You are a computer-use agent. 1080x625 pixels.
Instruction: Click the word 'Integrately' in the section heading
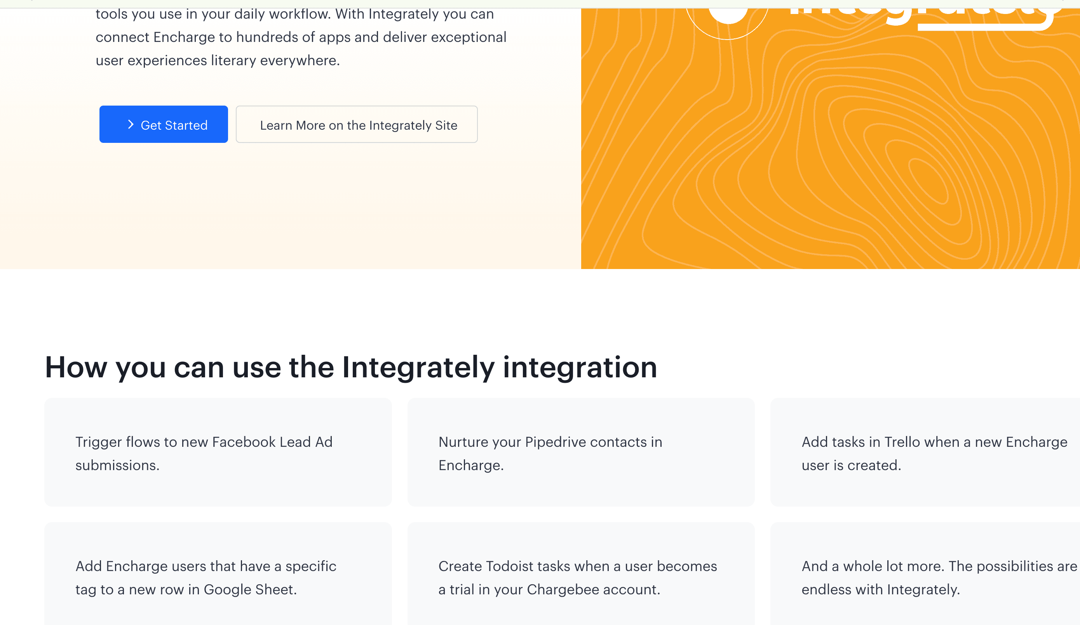click(x=418, y=368)
